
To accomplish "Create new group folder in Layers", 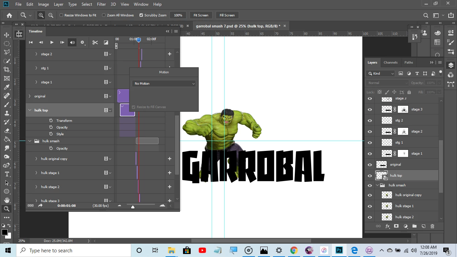I will (415, 226).
